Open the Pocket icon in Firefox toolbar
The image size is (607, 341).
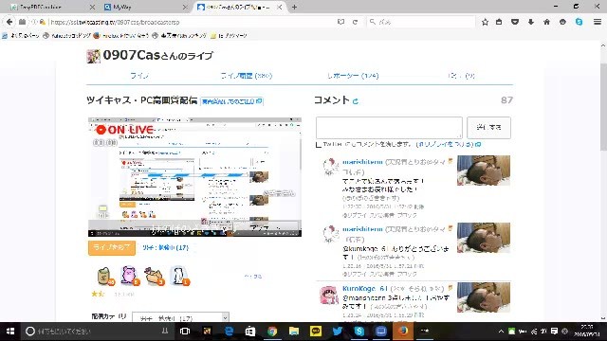[515, 22]
